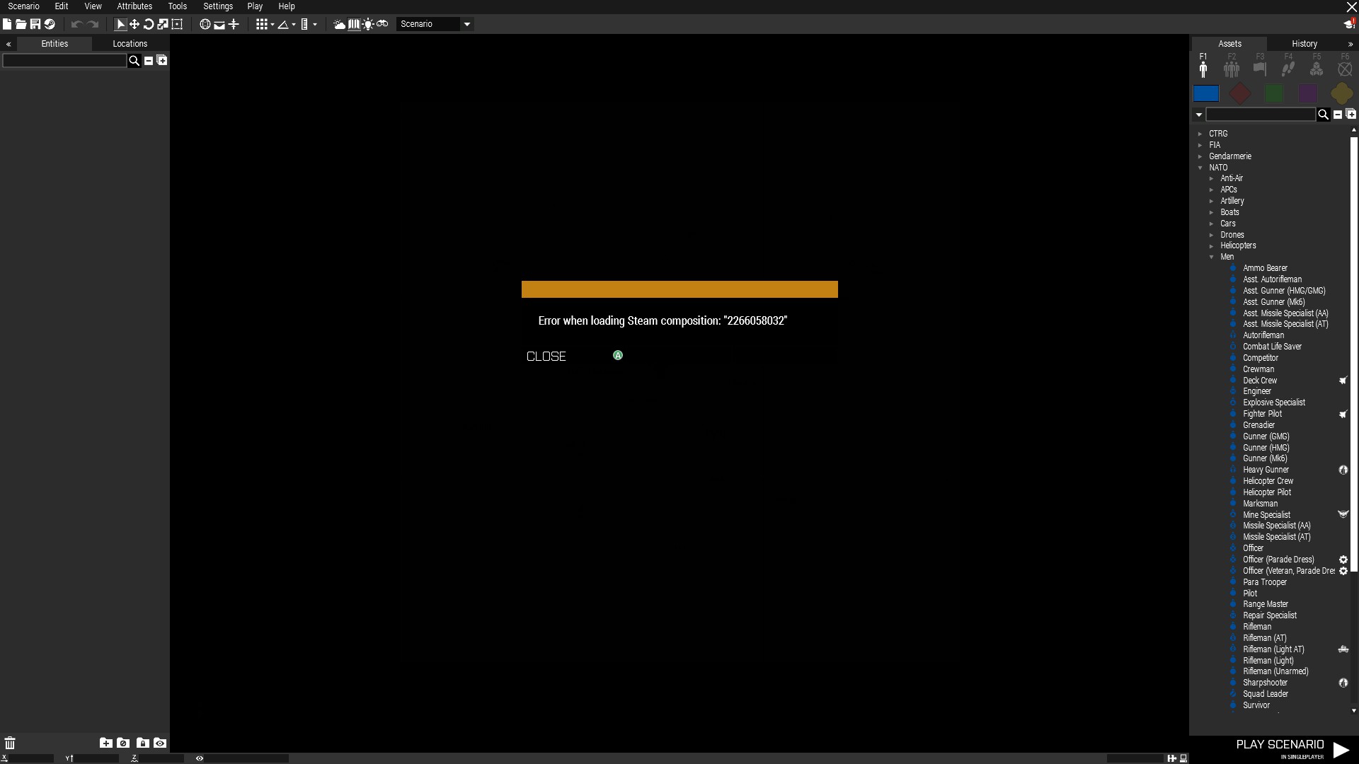Open the Attributes menu
Viewport: 1359px width, 764px height.
pos(134,6)
